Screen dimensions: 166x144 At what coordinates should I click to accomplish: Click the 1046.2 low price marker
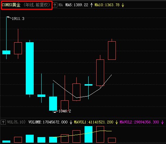click(x=65, y=111)
